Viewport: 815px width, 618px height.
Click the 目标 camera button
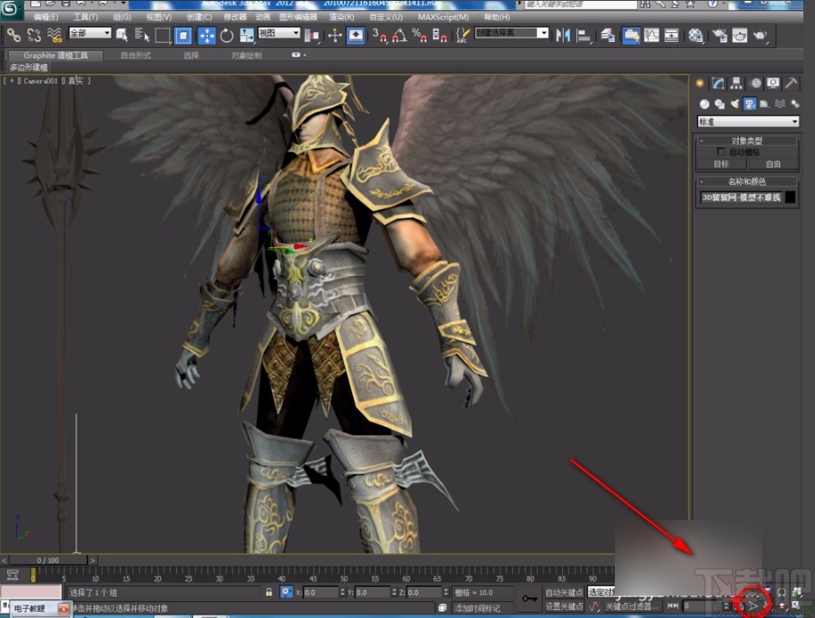click(x=722, y=165)
